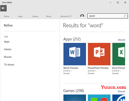The height and width of the screenshot is (101, 129).
Task: Refine results by Apps type
Action: tap(7, 42)
